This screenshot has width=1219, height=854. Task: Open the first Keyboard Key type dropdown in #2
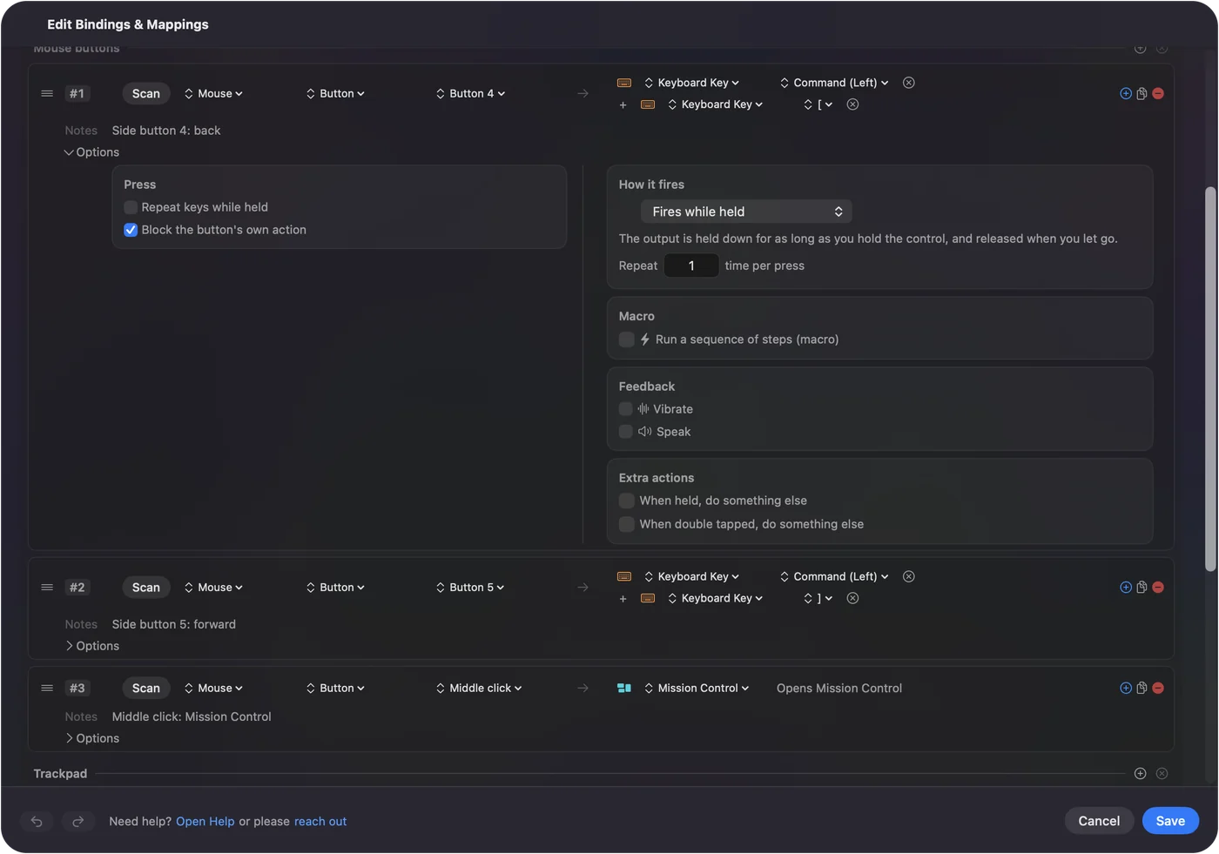tap(692, 576)
